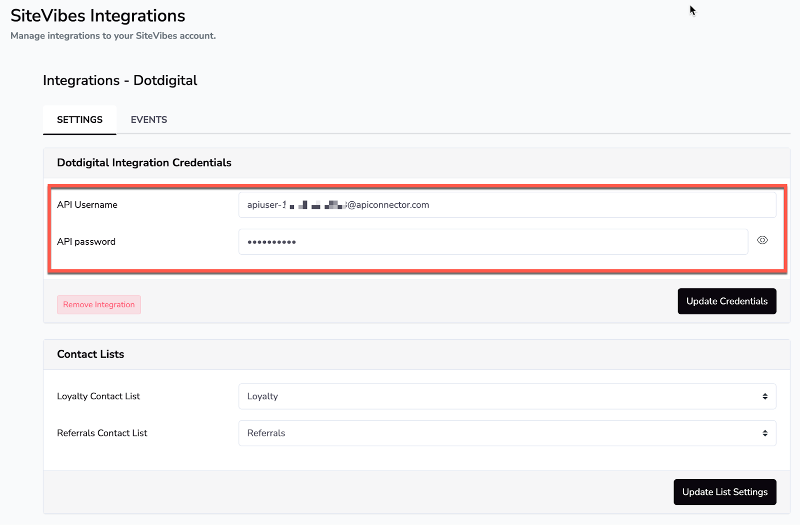Click the 'Integrations - Dotdigital' heading
This screenshot has width=800, height=525.
click(x=120, y=80)
